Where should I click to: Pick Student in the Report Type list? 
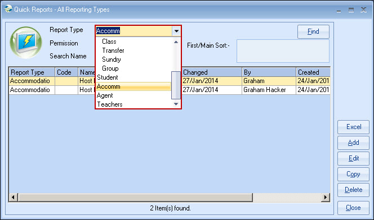108,77
